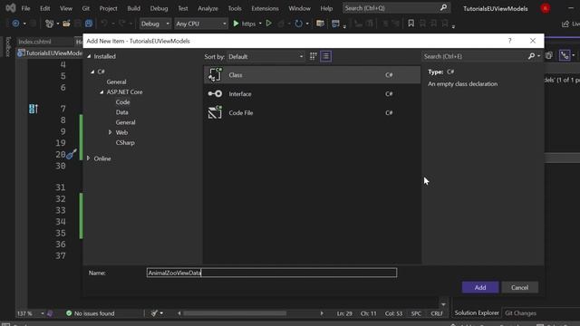Screen dimensions: 580x326
Task: Click the main search magnifier icon
Action: [443, 8]
